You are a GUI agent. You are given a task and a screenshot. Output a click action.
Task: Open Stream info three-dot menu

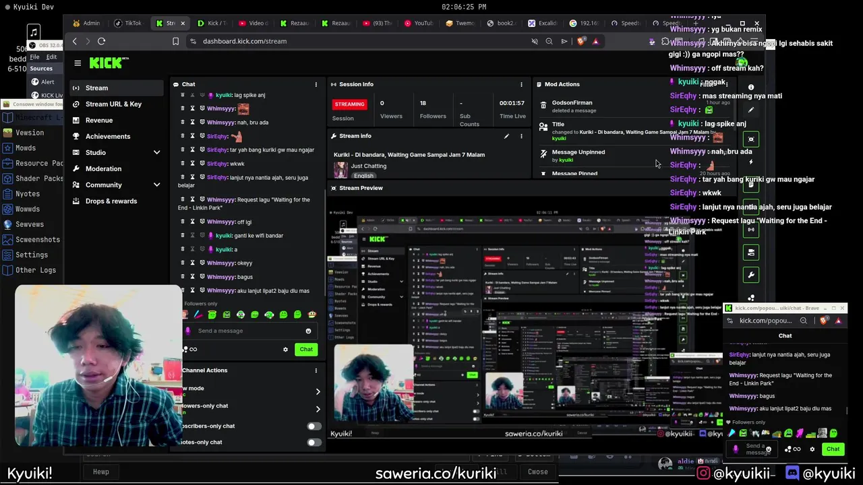[x=521, y=136]
